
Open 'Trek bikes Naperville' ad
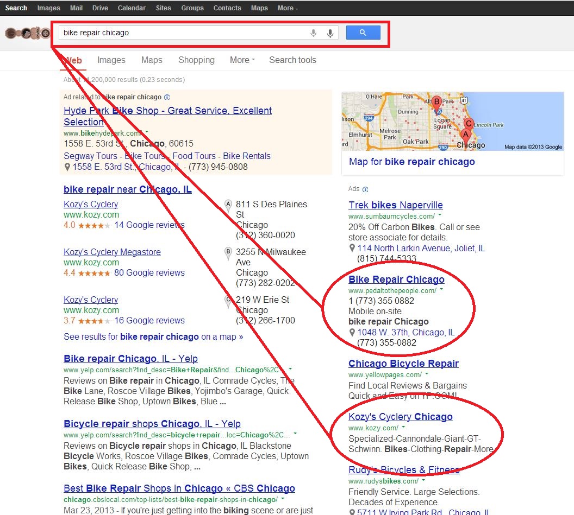coord(396,205)
